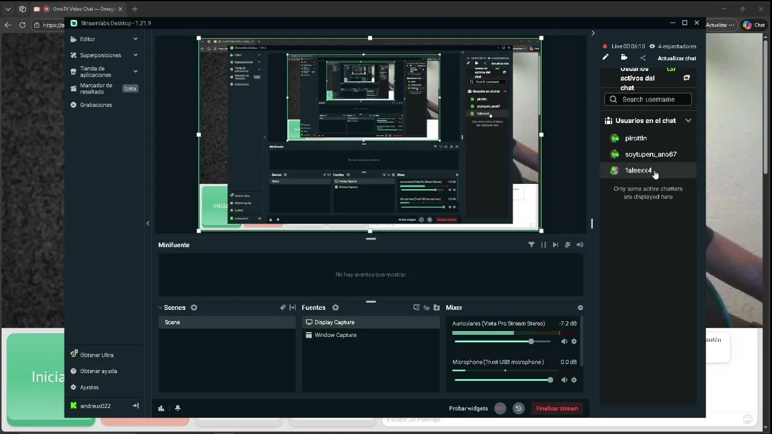Toggle Minifuente alert muting icon
The height and width of the screenshot is (434, 772).
[568, 245]
